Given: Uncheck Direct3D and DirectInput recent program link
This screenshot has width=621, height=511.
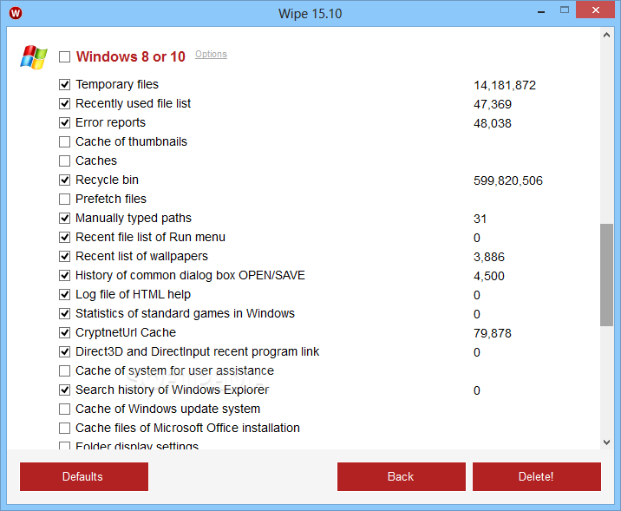Looking at the screenshot, I should pyautogui.click(x=64, y=351).
